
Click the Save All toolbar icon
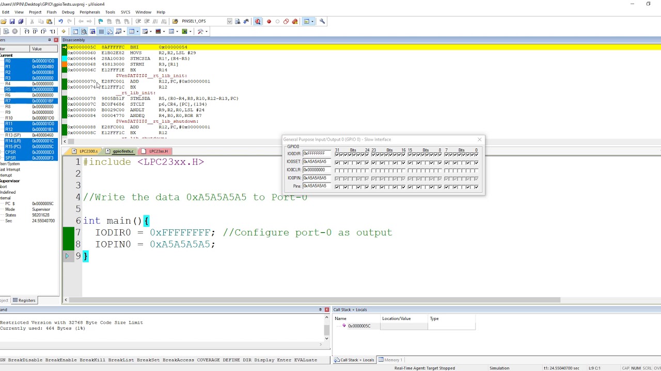[x=21, y=21]
